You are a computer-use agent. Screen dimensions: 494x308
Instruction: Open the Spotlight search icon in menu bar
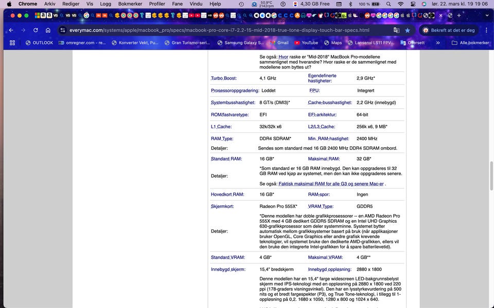coord(389,4)
